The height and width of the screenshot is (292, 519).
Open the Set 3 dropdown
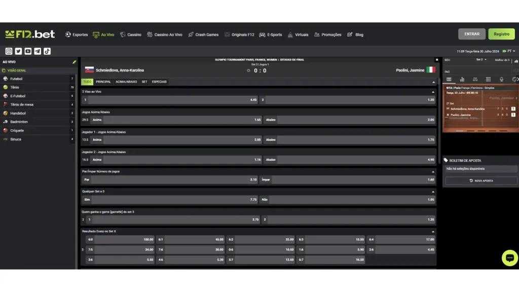[x=481, y=59]
